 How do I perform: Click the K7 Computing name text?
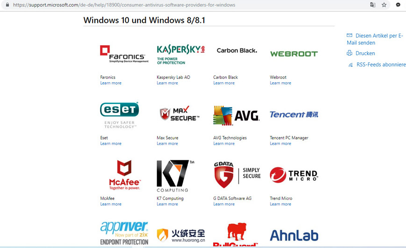[x=170, y=198]
